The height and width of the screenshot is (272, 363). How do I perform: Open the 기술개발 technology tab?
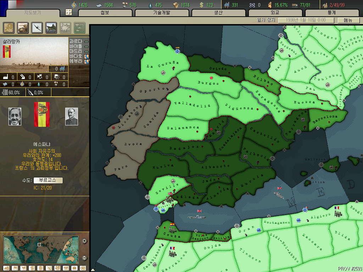click(x=162, y=13)
